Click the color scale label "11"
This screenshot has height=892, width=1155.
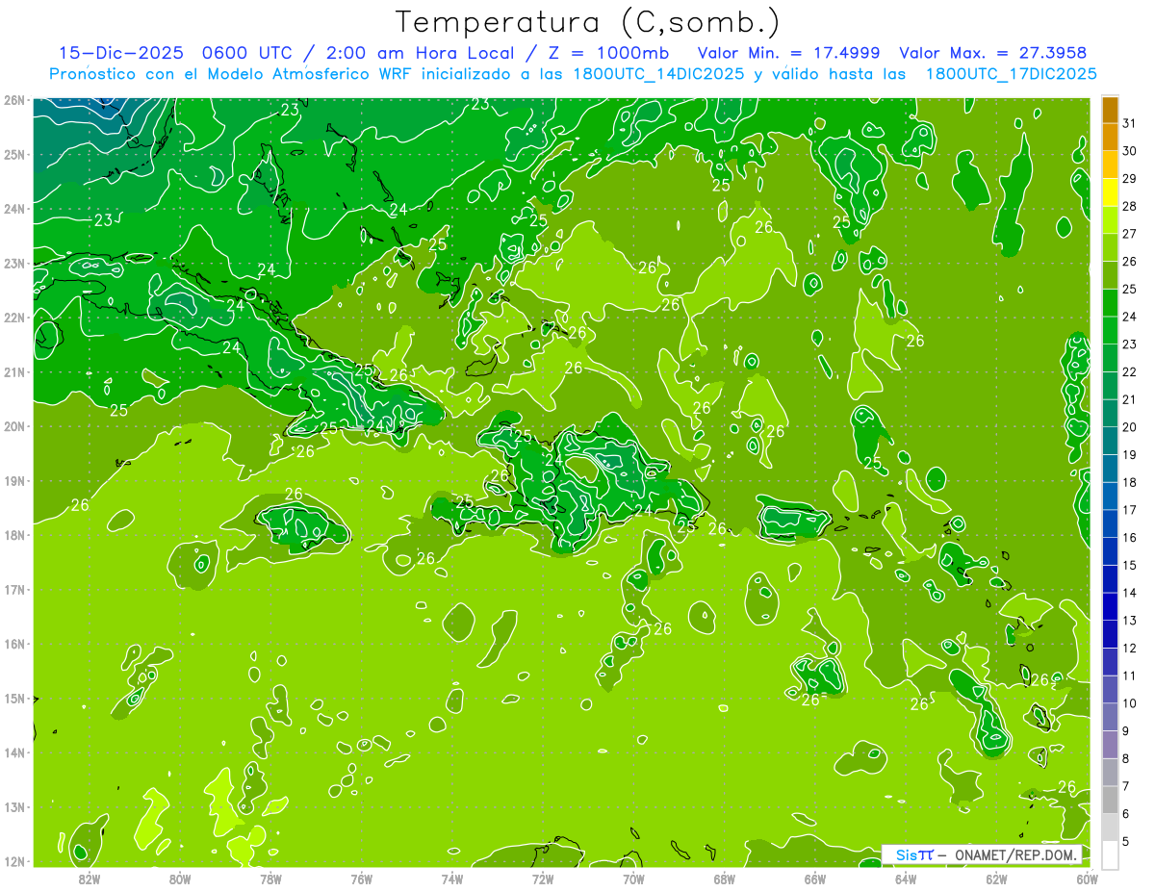coord(1130,675)
